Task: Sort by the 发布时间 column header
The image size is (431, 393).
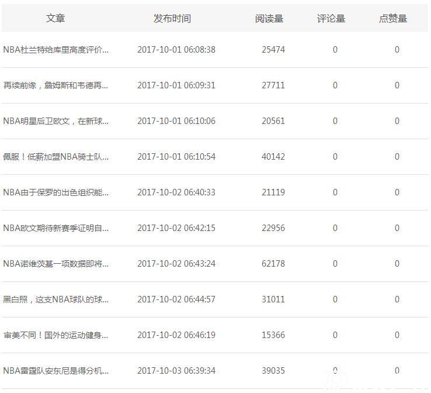Action: tap(172, 19)
